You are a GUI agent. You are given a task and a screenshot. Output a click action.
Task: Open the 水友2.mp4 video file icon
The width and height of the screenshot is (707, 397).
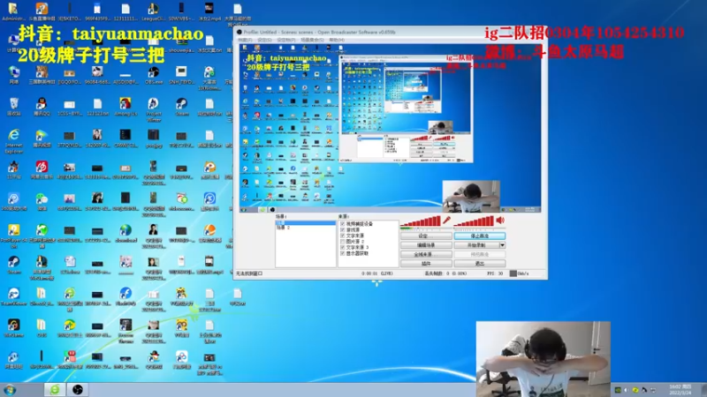tap(209, 12)
